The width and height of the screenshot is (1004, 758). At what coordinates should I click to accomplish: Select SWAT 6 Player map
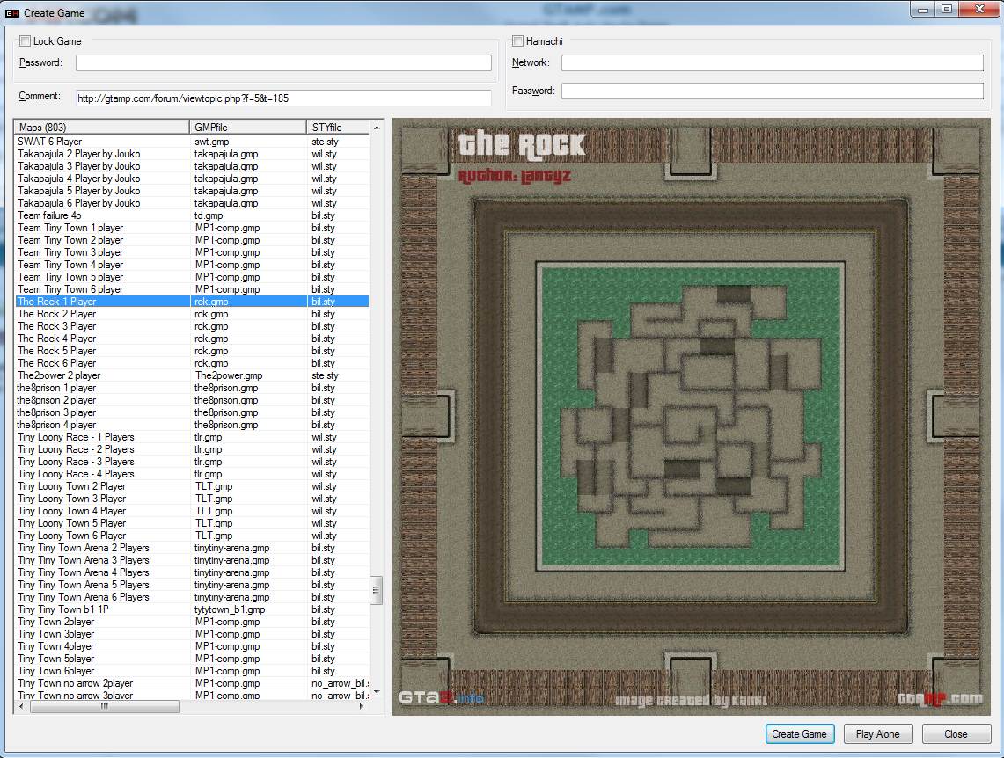[x=50, y=142]
